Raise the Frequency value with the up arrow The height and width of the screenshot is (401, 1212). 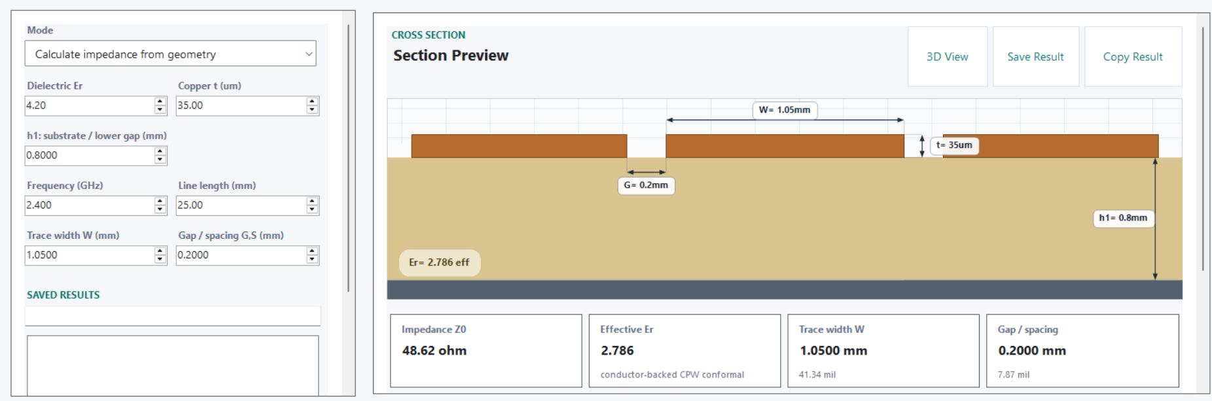coord(160,201)
